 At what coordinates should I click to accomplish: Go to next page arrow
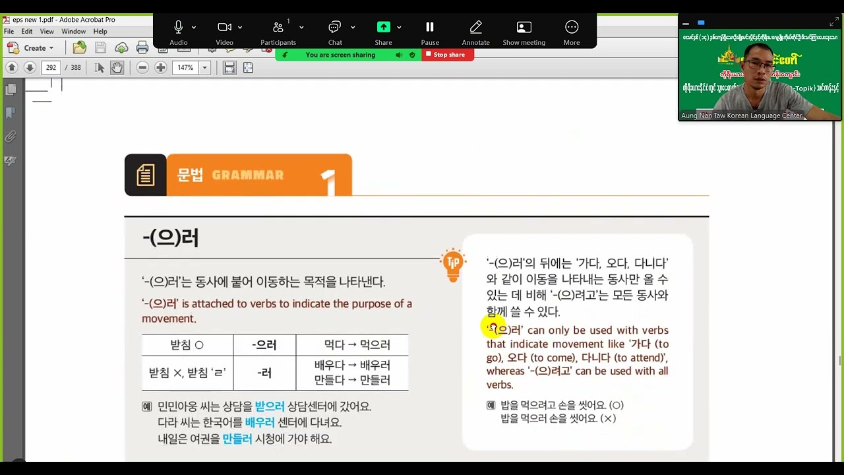(x=30, y=67)
